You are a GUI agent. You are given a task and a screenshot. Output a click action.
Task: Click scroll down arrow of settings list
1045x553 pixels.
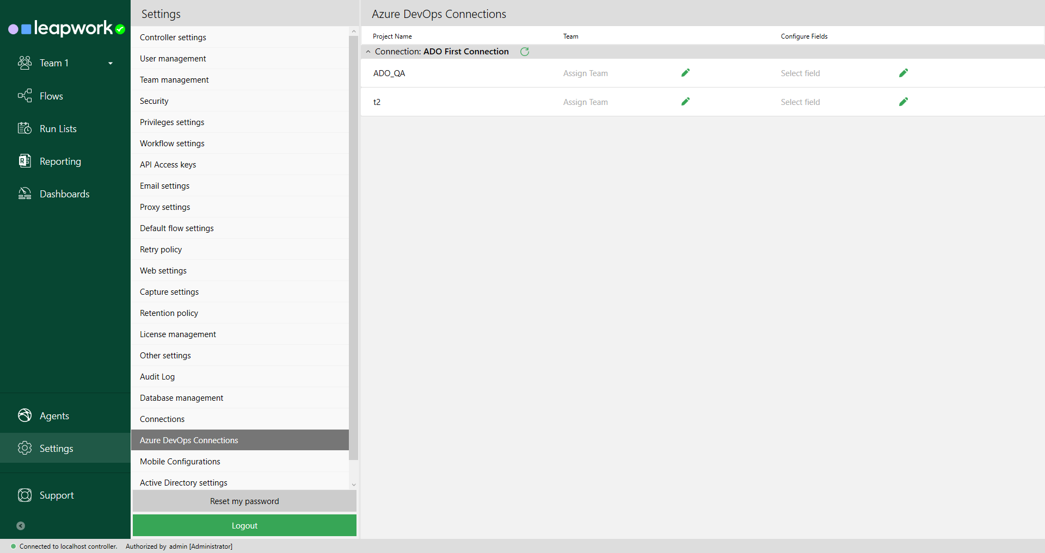click(x=354, y=484)
